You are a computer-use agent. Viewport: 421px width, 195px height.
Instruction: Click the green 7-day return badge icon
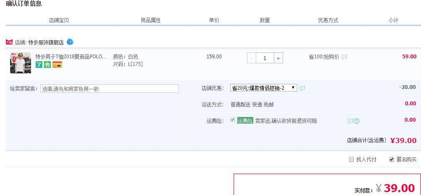point(39,65)
